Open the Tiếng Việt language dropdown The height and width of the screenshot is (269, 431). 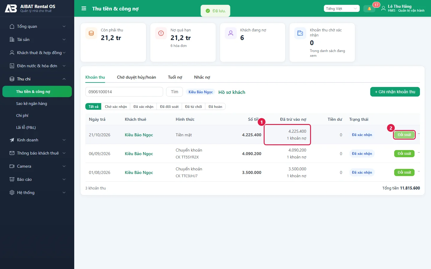point(342,9)
